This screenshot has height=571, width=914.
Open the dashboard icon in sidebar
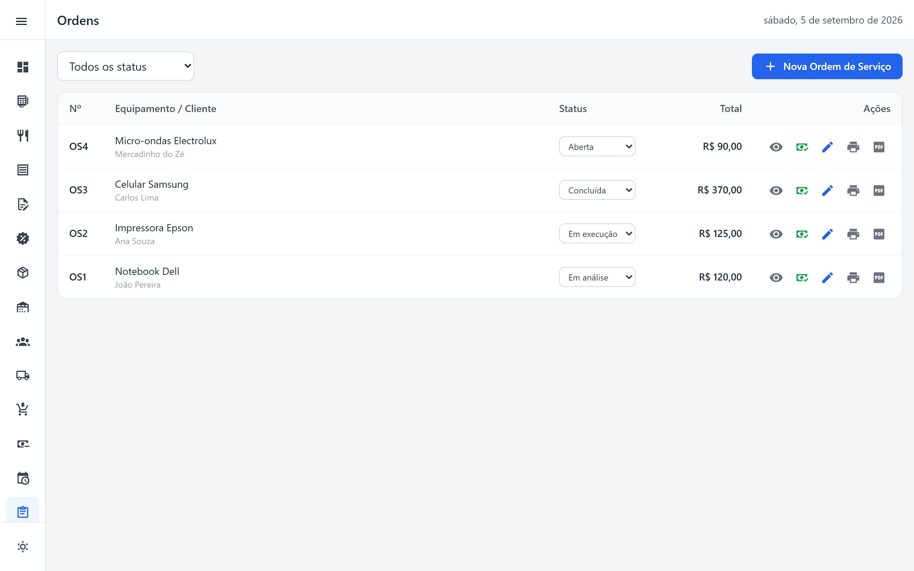tap(22, 67)
